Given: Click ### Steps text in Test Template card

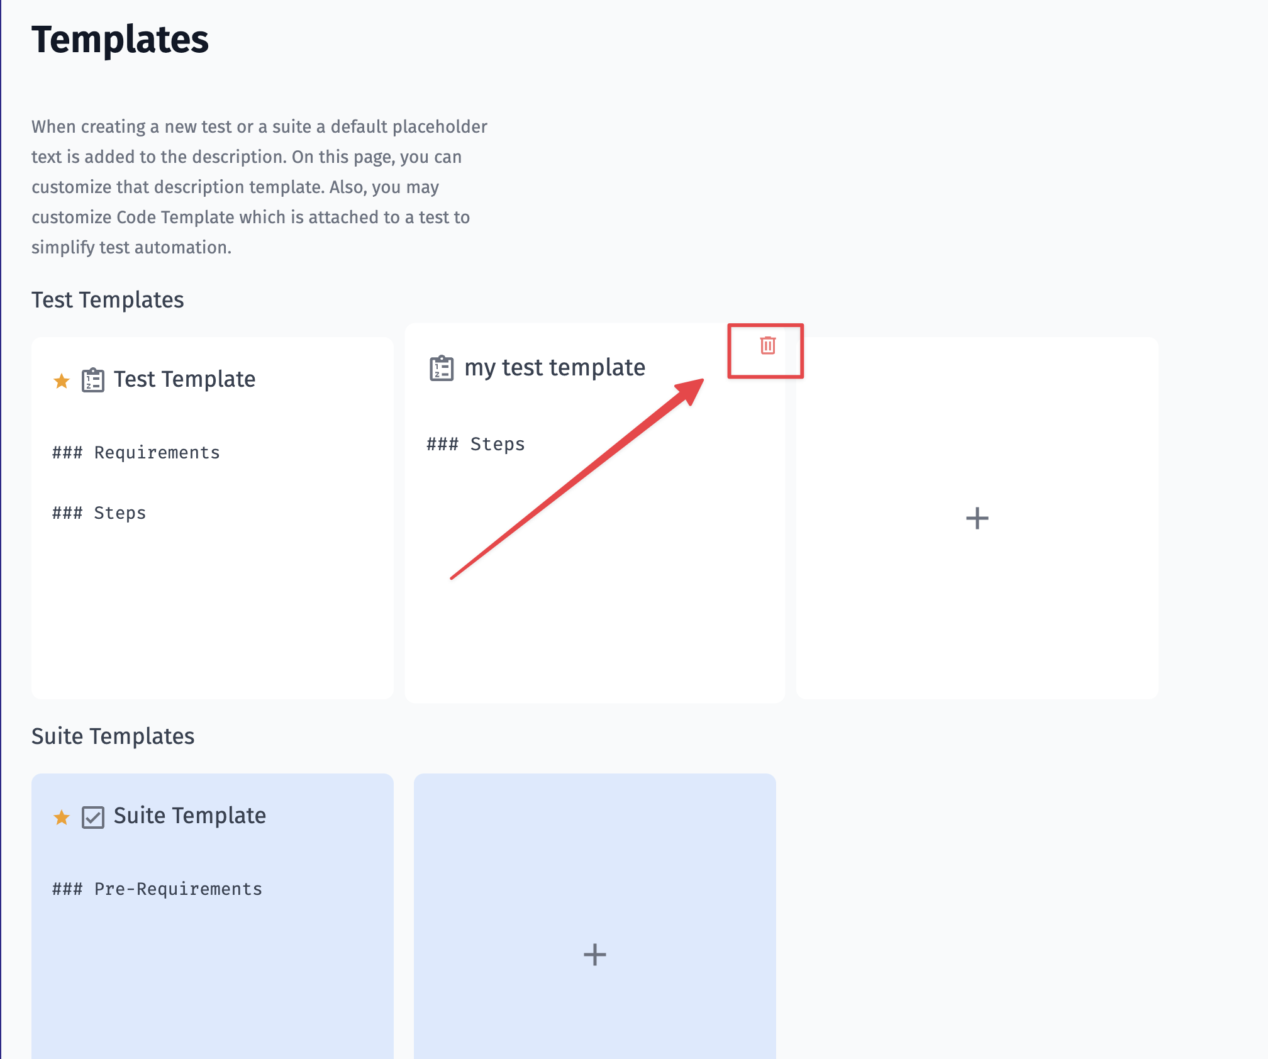Looking at the screenshot, I should pyautogui.click(x=99, y=513).
